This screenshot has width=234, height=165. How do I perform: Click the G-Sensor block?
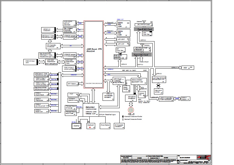[73, 100]
